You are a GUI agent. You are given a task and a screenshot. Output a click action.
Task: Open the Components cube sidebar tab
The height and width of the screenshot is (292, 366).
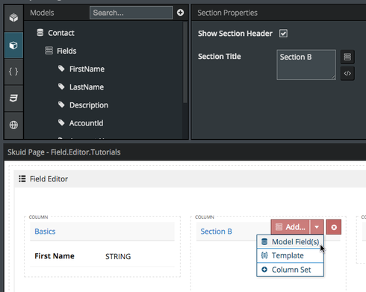point(13,18)
